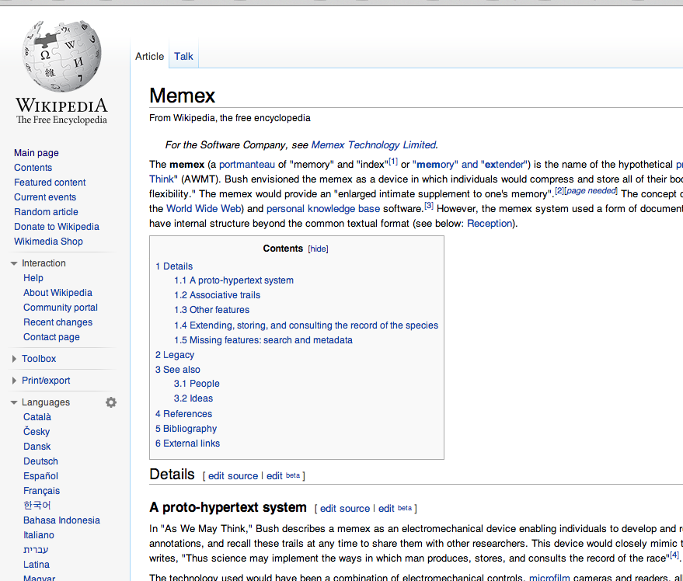Click 'edit source' beside Details heading
The height and width of the screenshot is (581, 683).
coord(233,476)
